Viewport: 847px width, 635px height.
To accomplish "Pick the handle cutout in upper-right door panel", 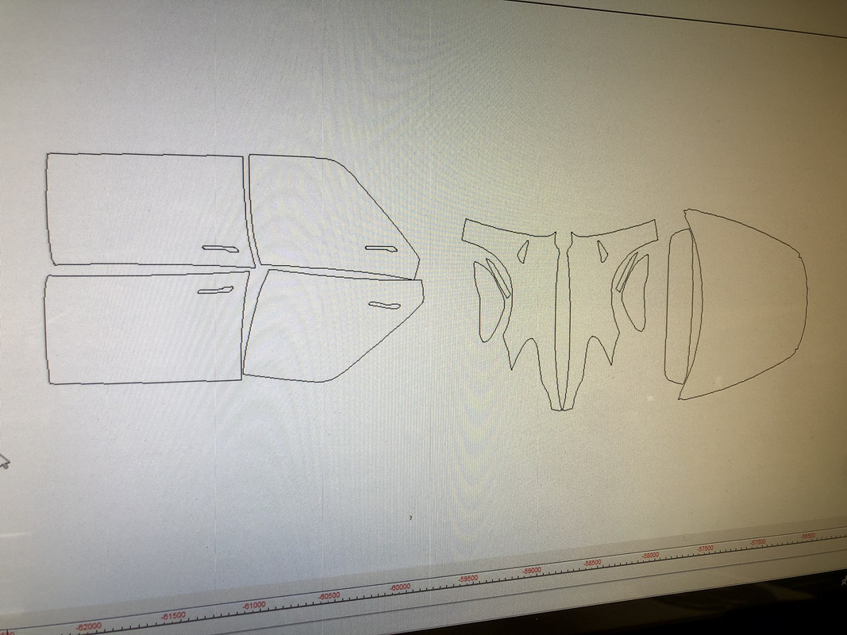I will coord(381,249).
